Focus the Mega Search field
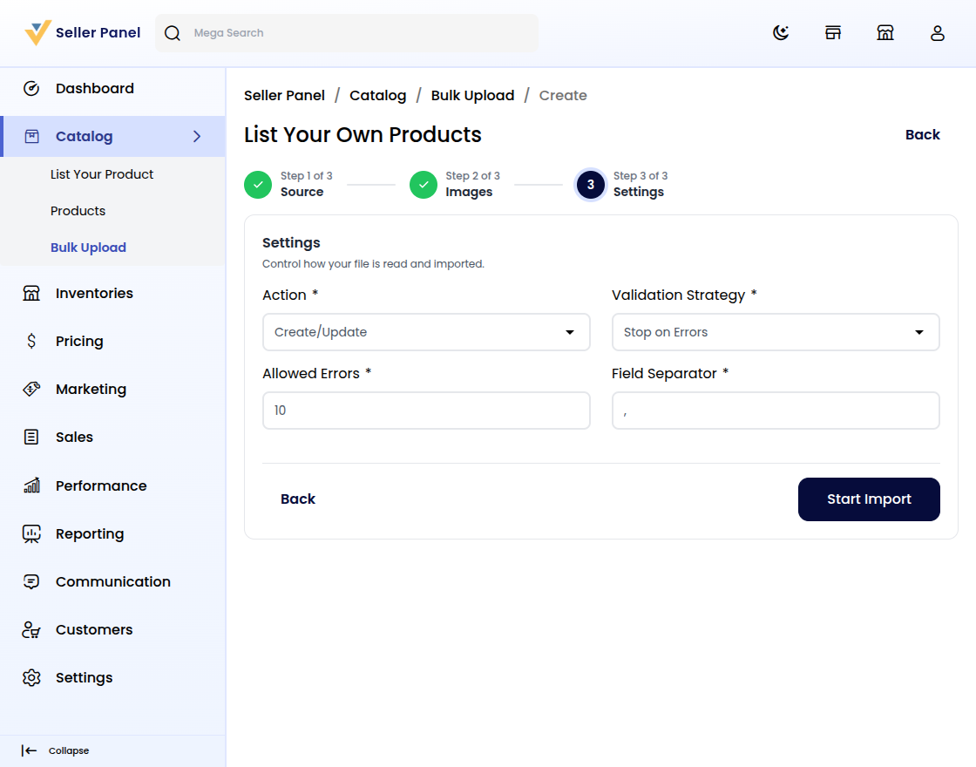Screen dimensions: 976x767 tap(347, 33)
